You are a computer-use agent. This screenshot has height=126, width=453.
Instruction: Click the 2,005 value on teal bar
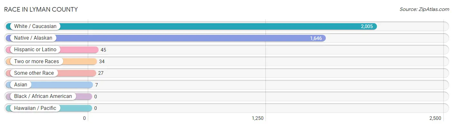367,26
